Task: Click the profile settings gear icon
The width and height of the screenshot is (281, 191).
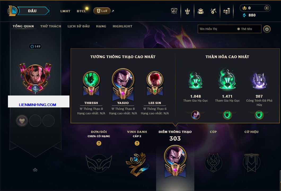Action: (267, 29)
